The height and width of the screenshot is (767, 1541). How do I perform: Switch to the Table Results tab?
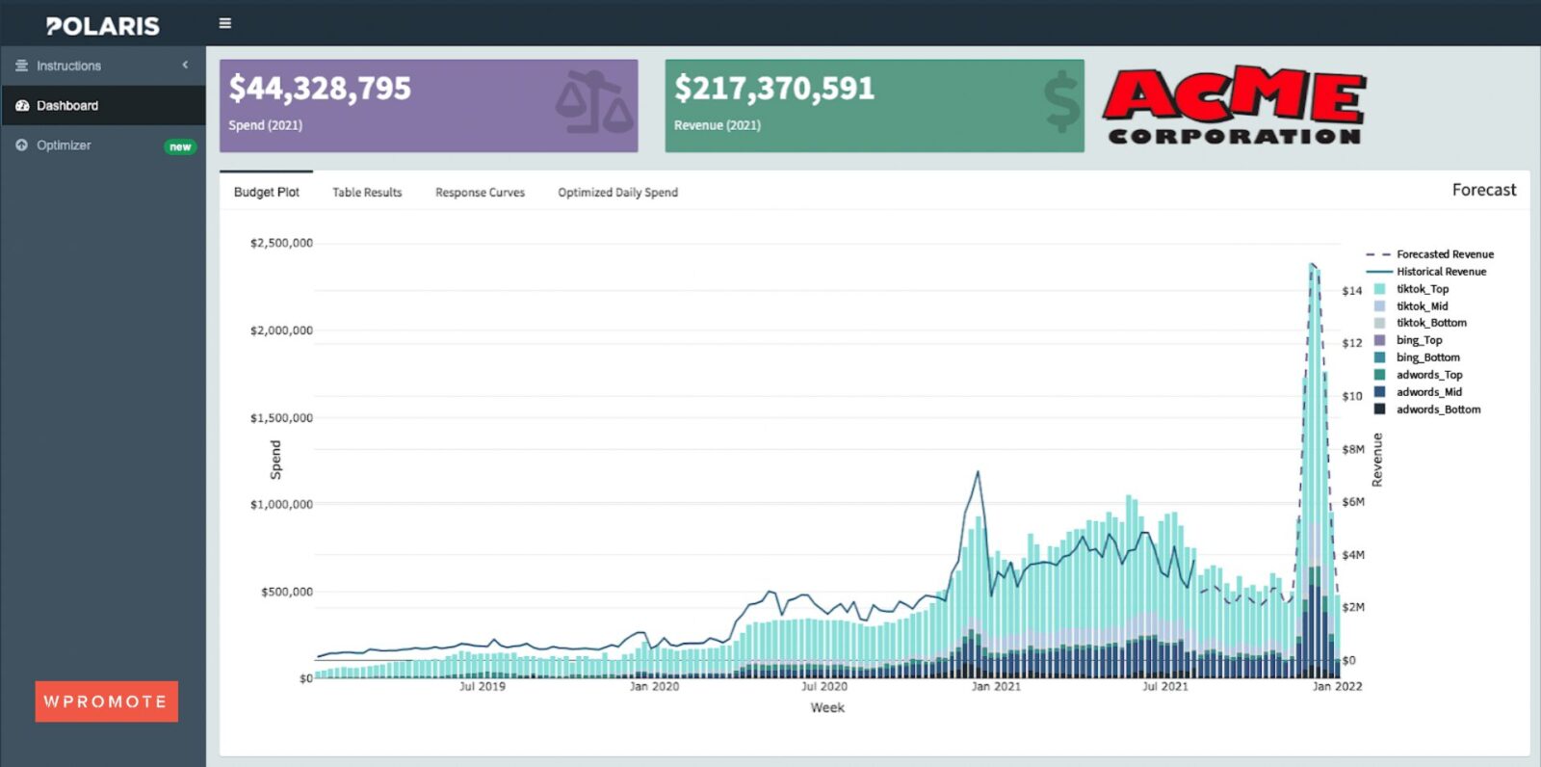click(x=367, y=192)
